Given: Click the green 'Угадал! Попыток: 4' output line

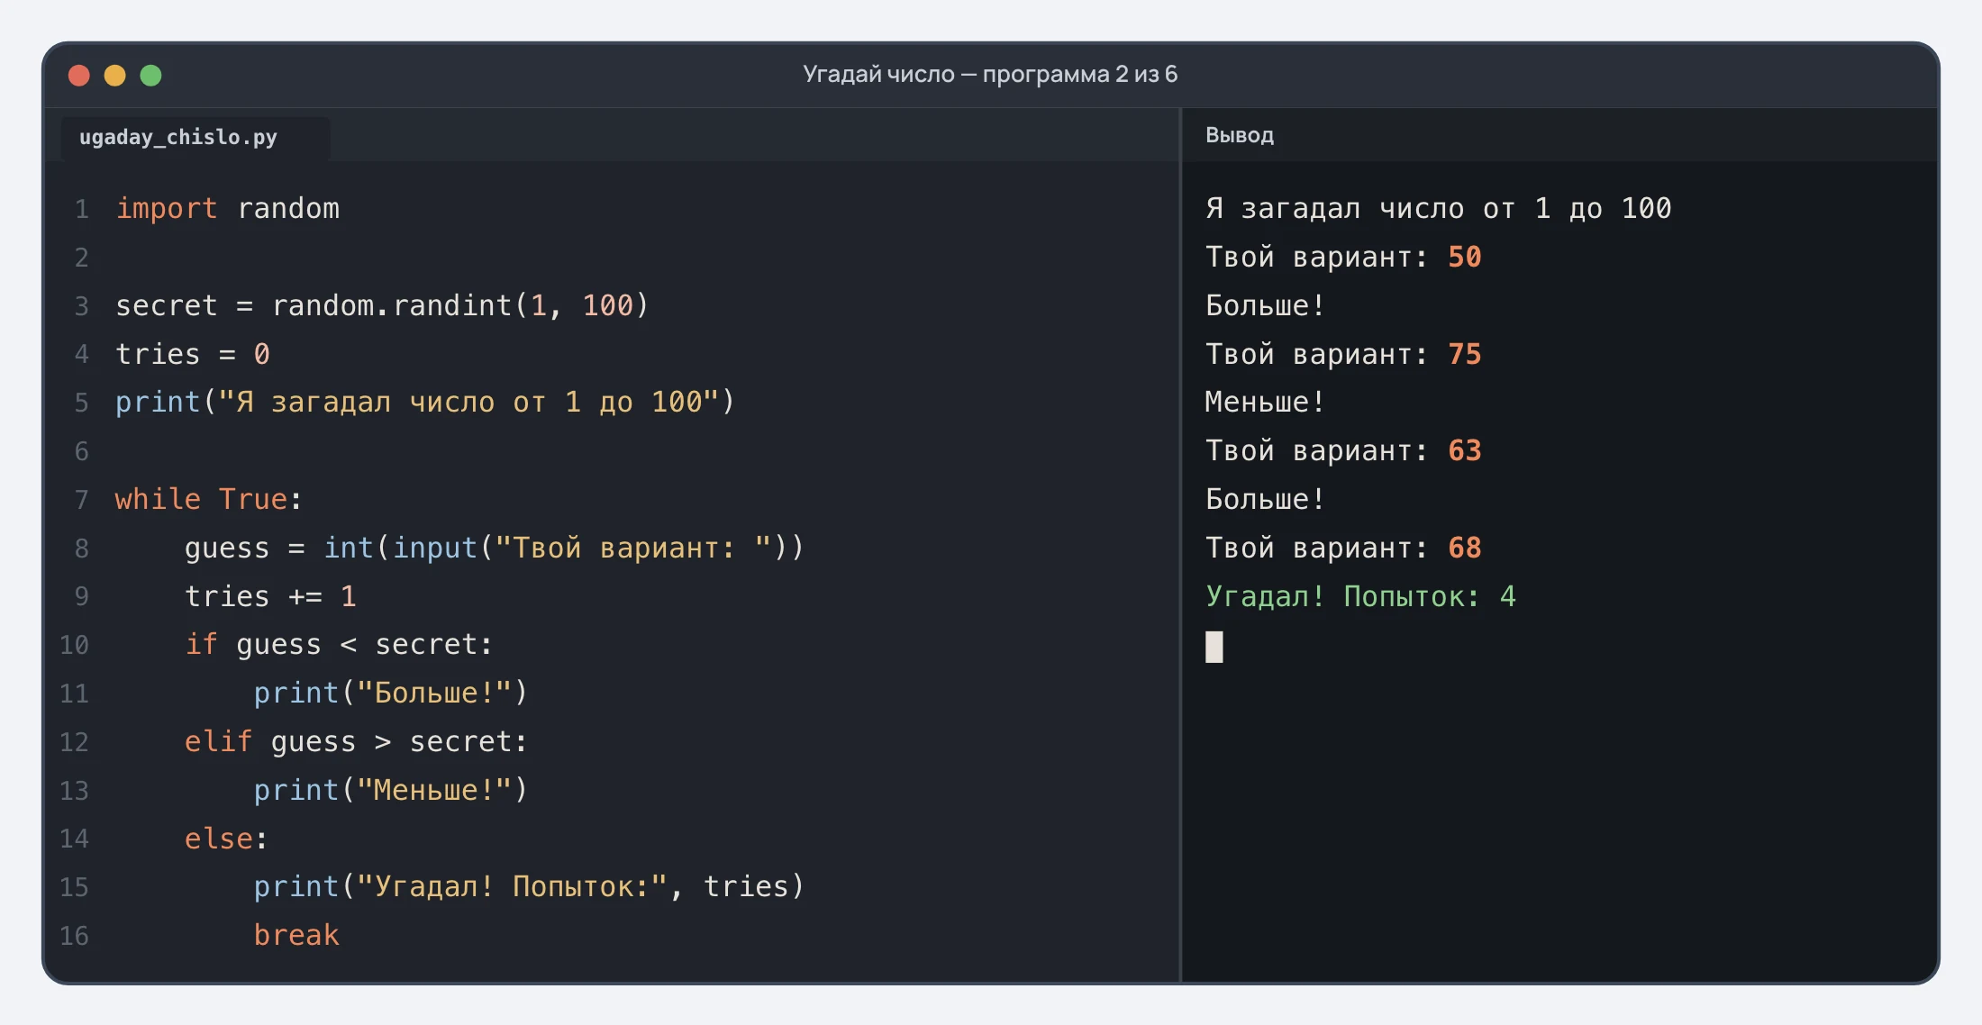Looking at the screenshot, I should pyautogui.click(x=1360, y=596).
